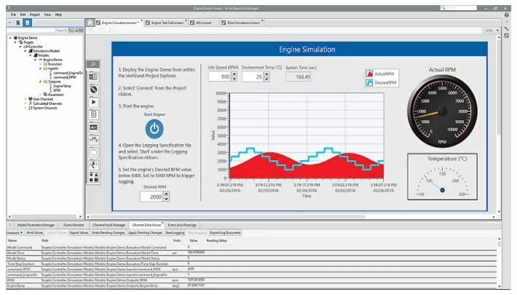Toggle the first project tree filter icon
The width and height of the screenshot is (517, 295).
pyautogui.click(x=71, y=31)
